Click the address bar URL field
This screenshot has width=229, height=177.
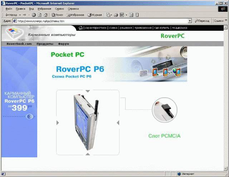pyautogui.click(x=101, y=21)
